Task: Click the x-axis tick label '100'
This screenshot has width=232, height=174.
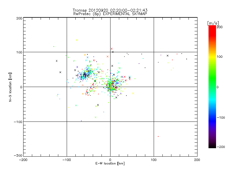Action: tap(154, 160)
